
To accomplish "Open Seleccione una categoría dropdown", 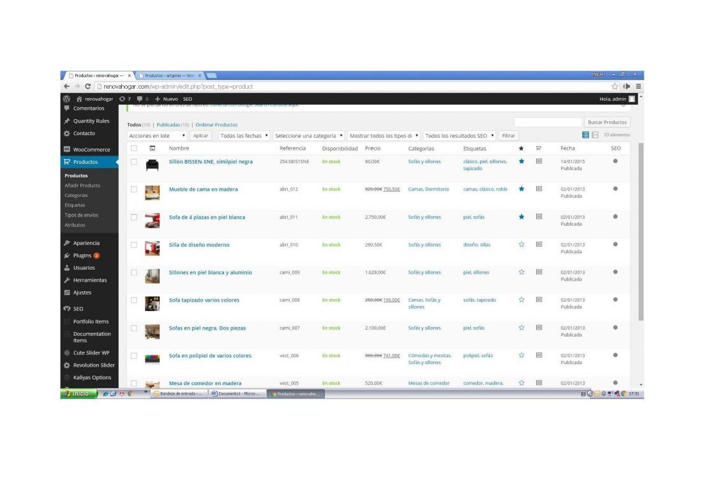I will (x=308, y=136).
